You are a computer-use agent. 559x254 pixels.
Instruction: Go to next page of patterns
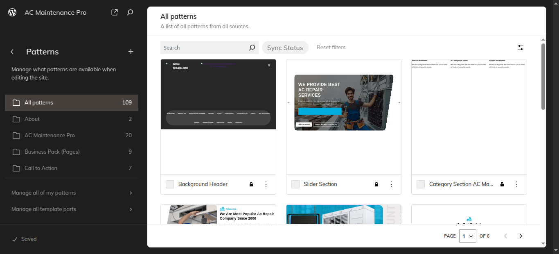(x=521, y=236)
